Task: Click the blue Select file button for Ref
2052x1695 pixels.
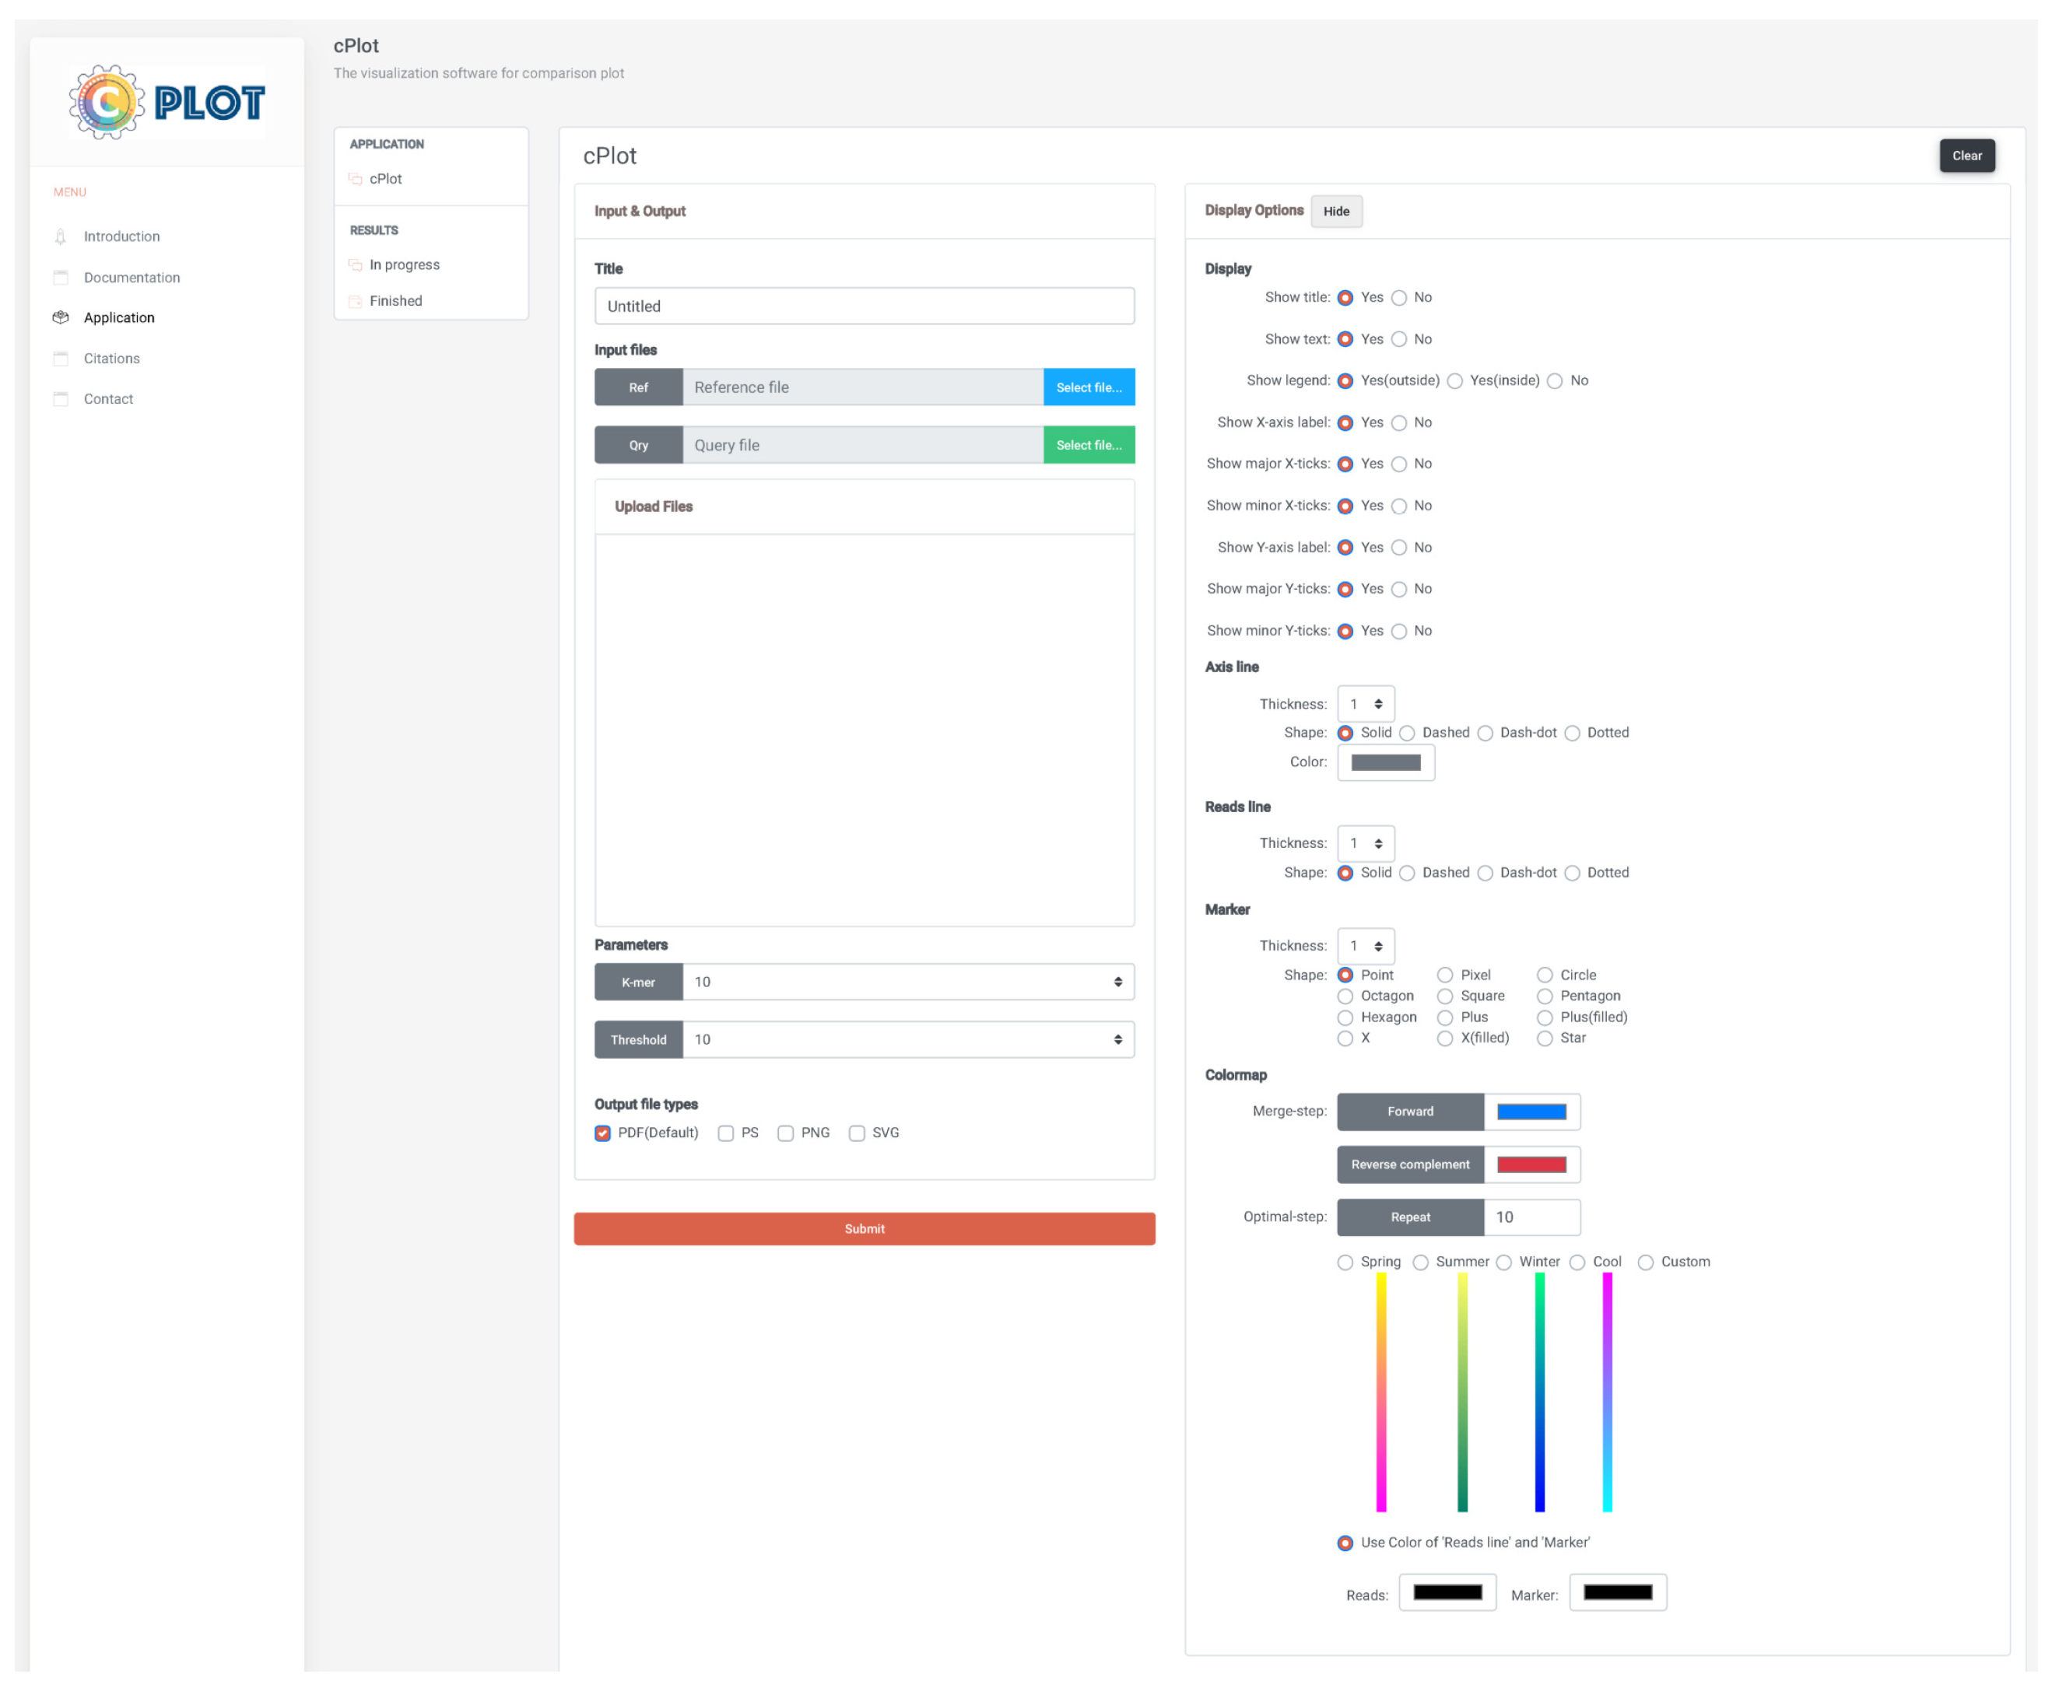Action: 1088,387
